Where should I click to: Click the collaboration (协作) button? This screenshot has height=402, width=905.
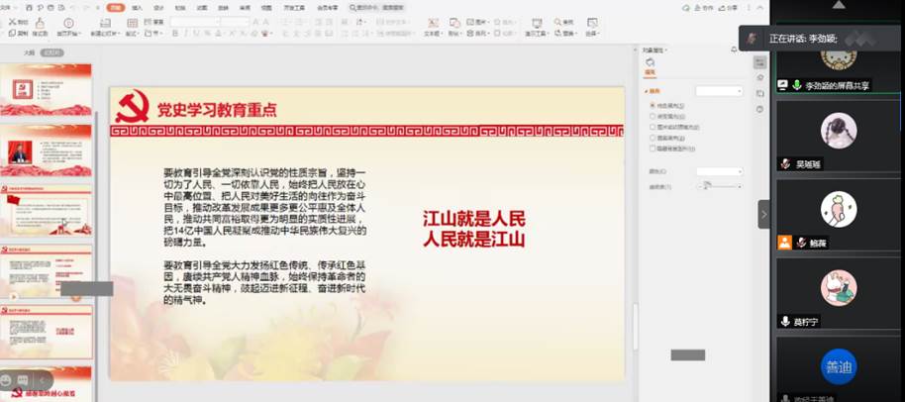[705, 7]
